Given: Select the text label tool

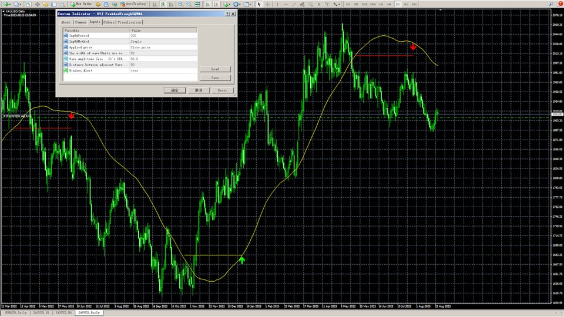Looking at the screenshot, I should 327,4.
